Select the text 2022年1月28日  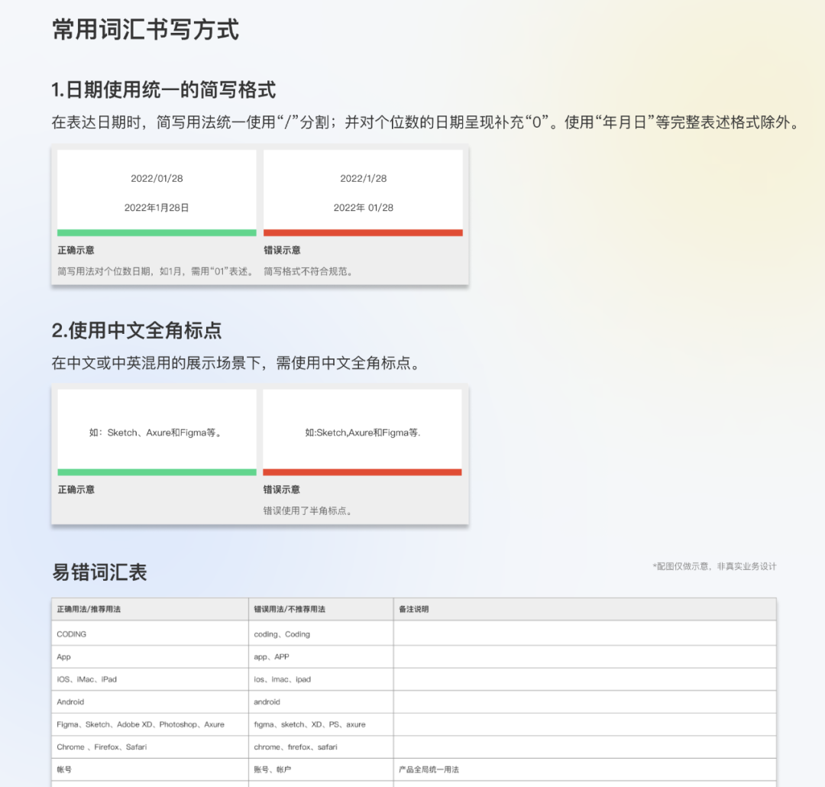click(155, 207)
